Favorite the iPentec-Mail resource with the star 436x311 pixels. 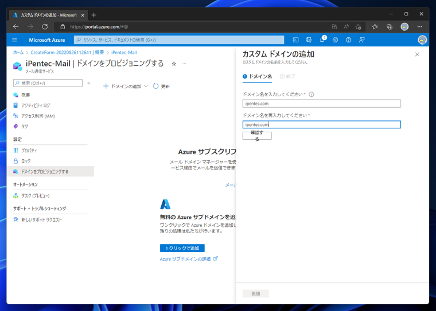click(x=174, y=64)
